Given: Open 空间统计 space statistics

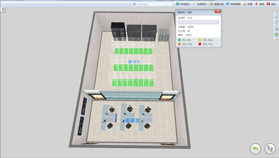Looking at the screenshot, I should (x=183, y=4).
